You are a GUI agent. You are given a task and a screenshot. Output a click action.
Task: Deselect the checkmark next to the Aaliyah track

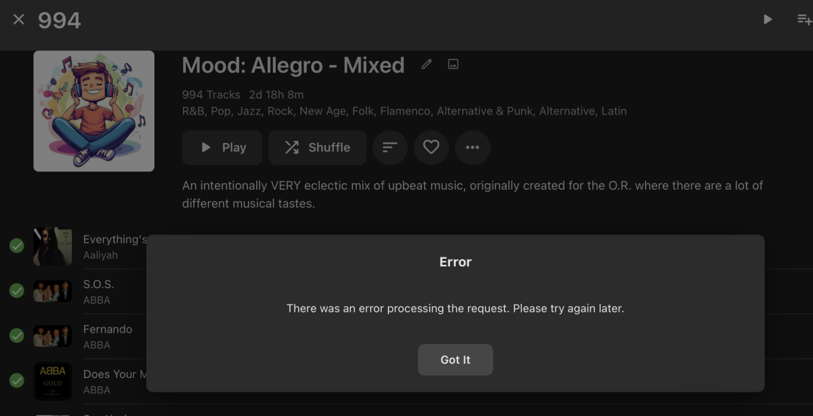click(16, 246)
